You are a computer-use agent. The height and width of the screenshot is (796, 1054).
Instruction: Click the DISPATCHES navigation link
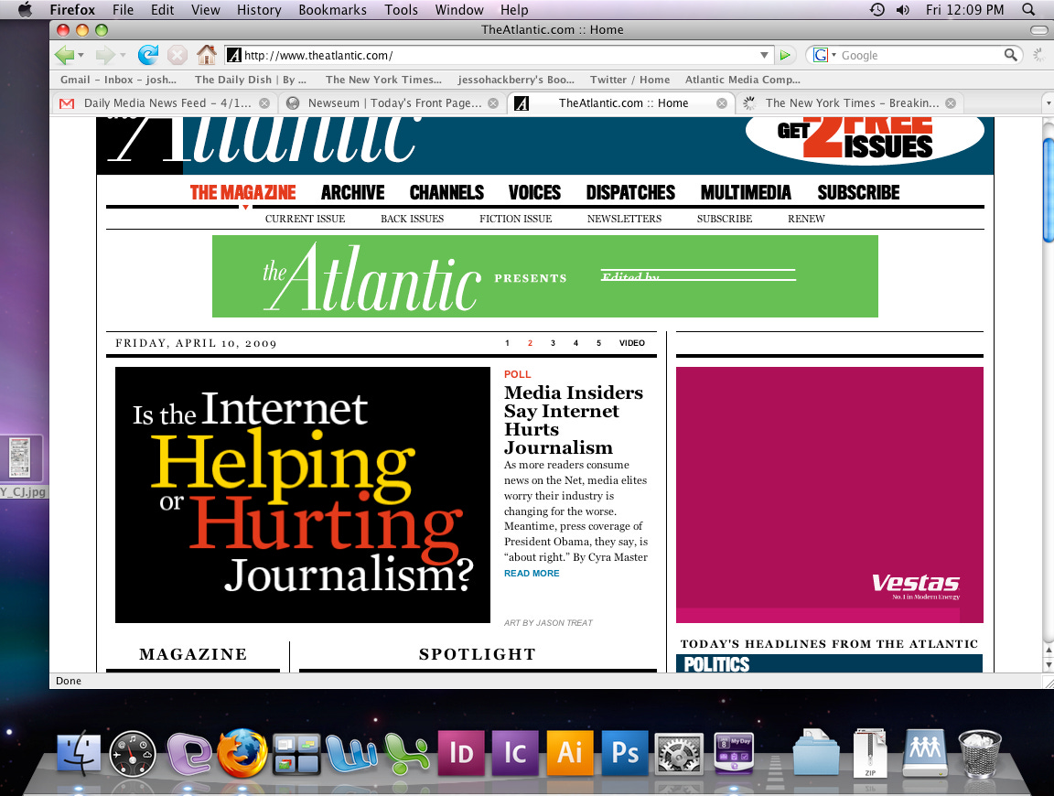(x=630, y=193)
